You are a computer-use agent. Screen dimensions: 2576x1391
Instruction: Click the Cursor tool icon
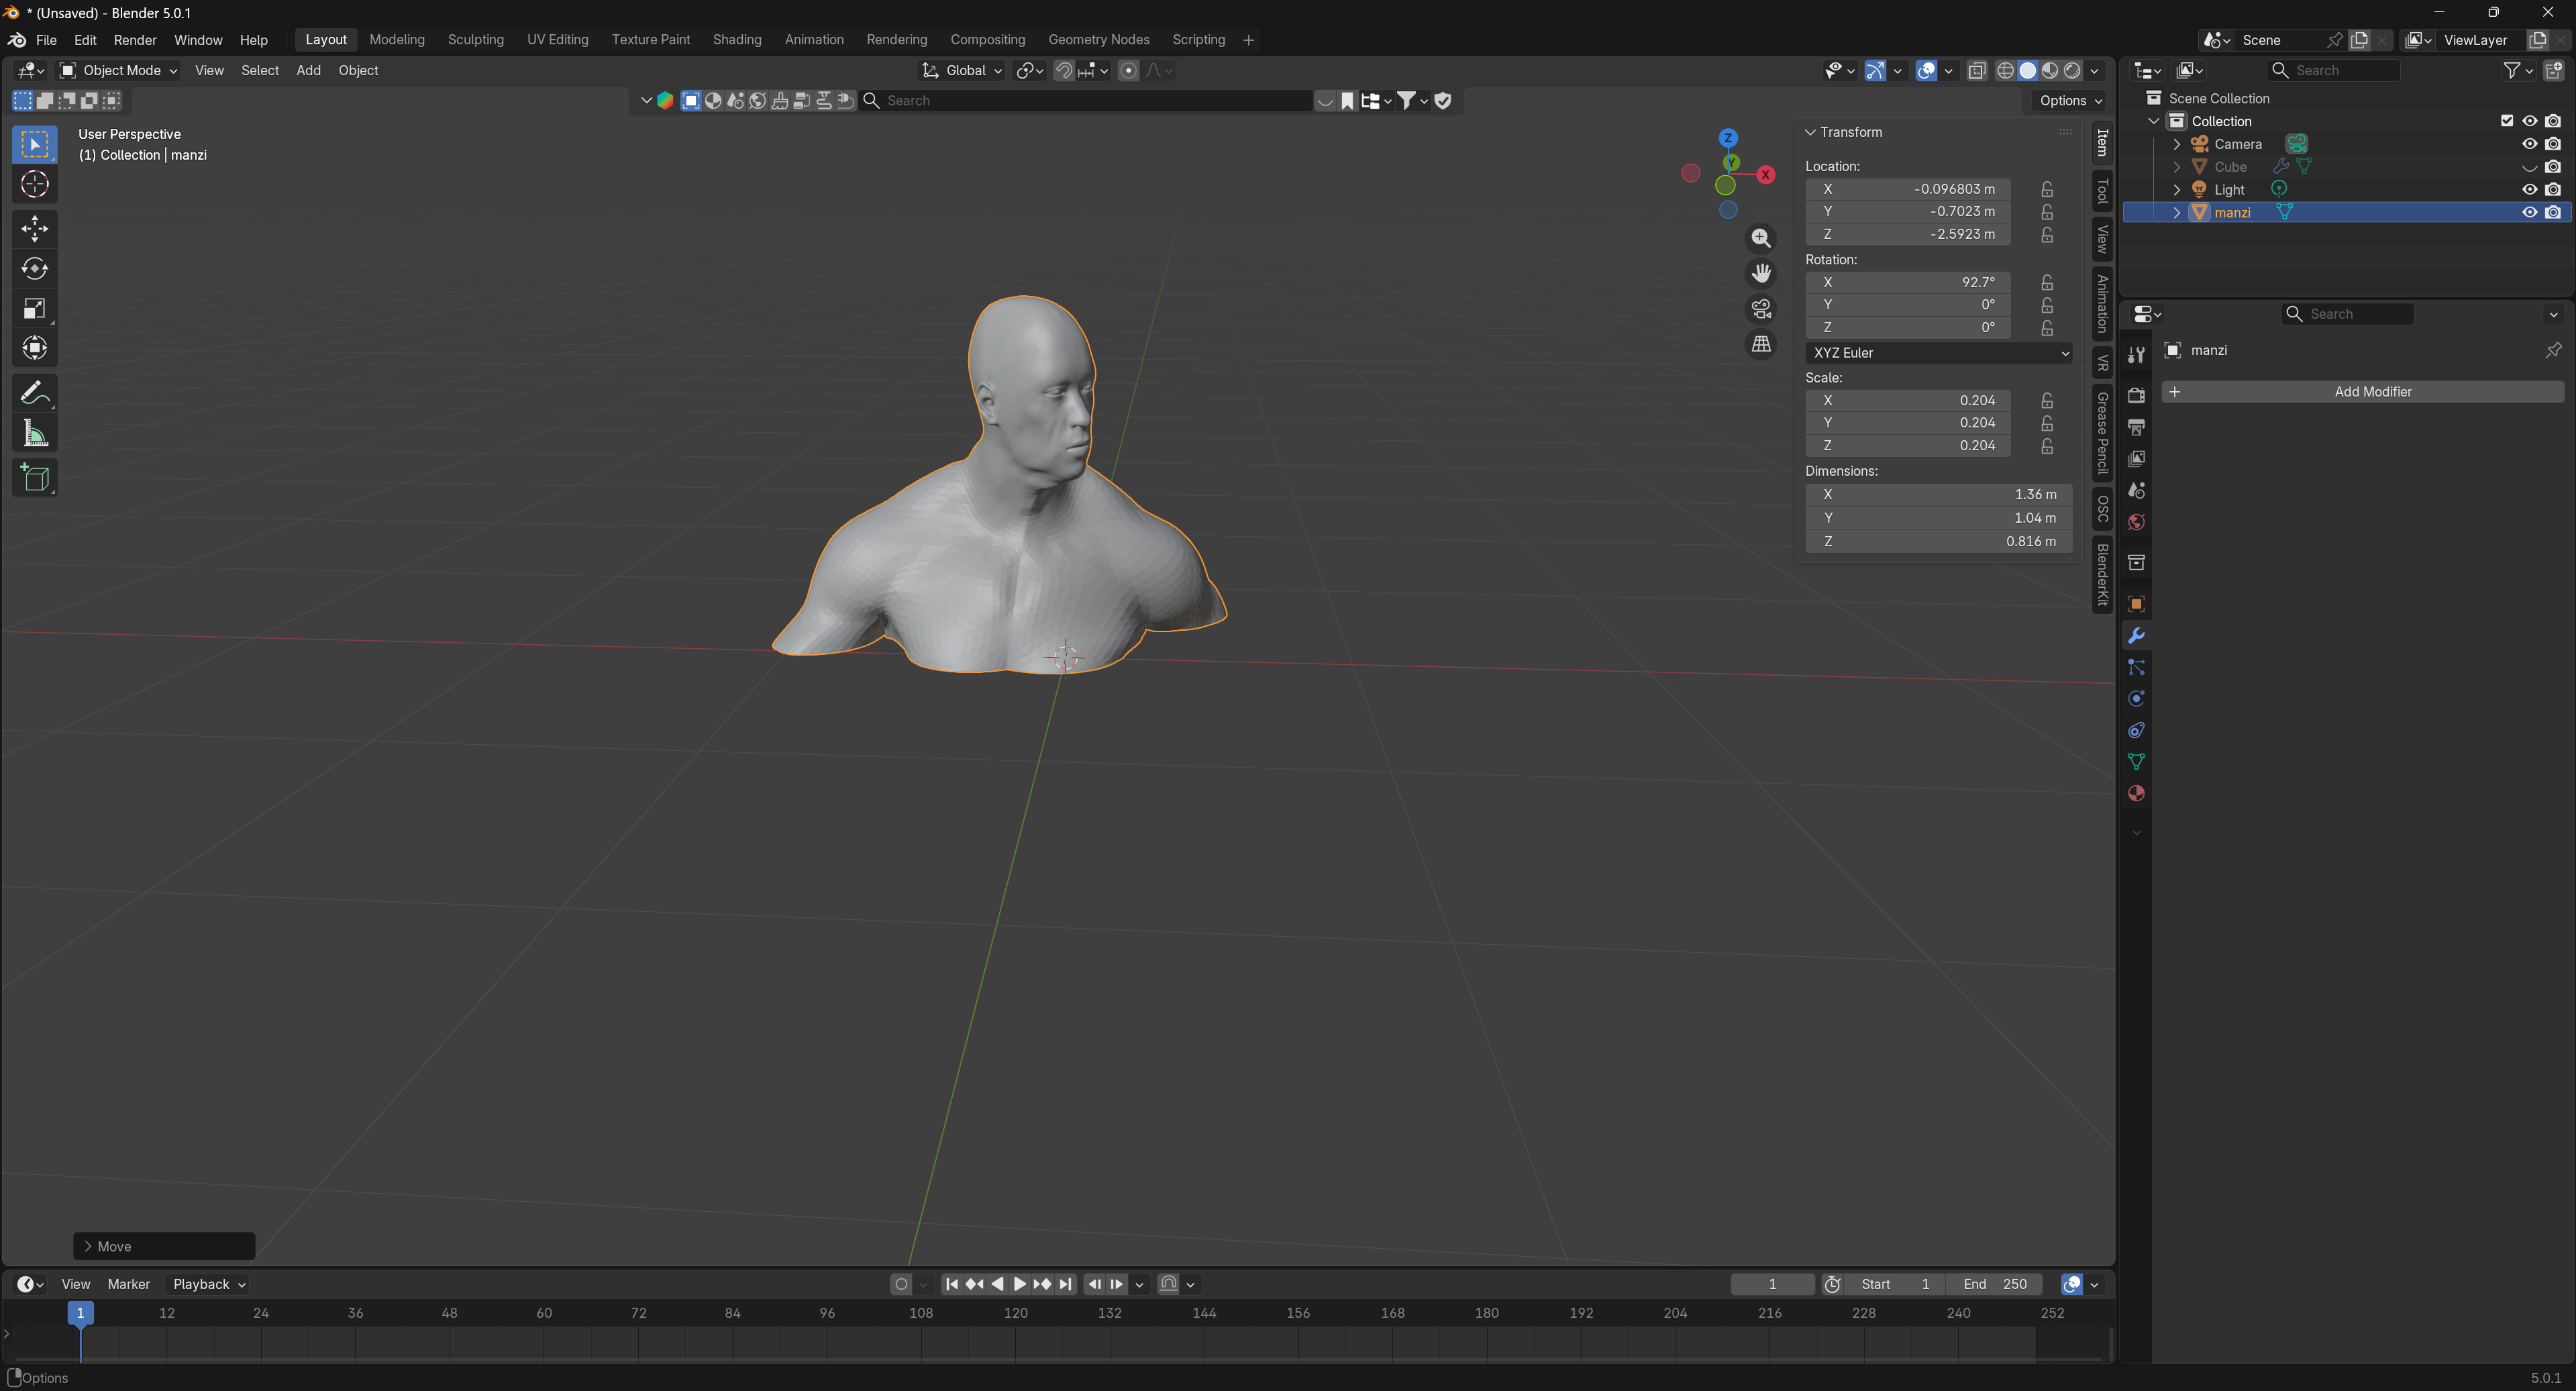pyautogui.click(x=34, y=184)
